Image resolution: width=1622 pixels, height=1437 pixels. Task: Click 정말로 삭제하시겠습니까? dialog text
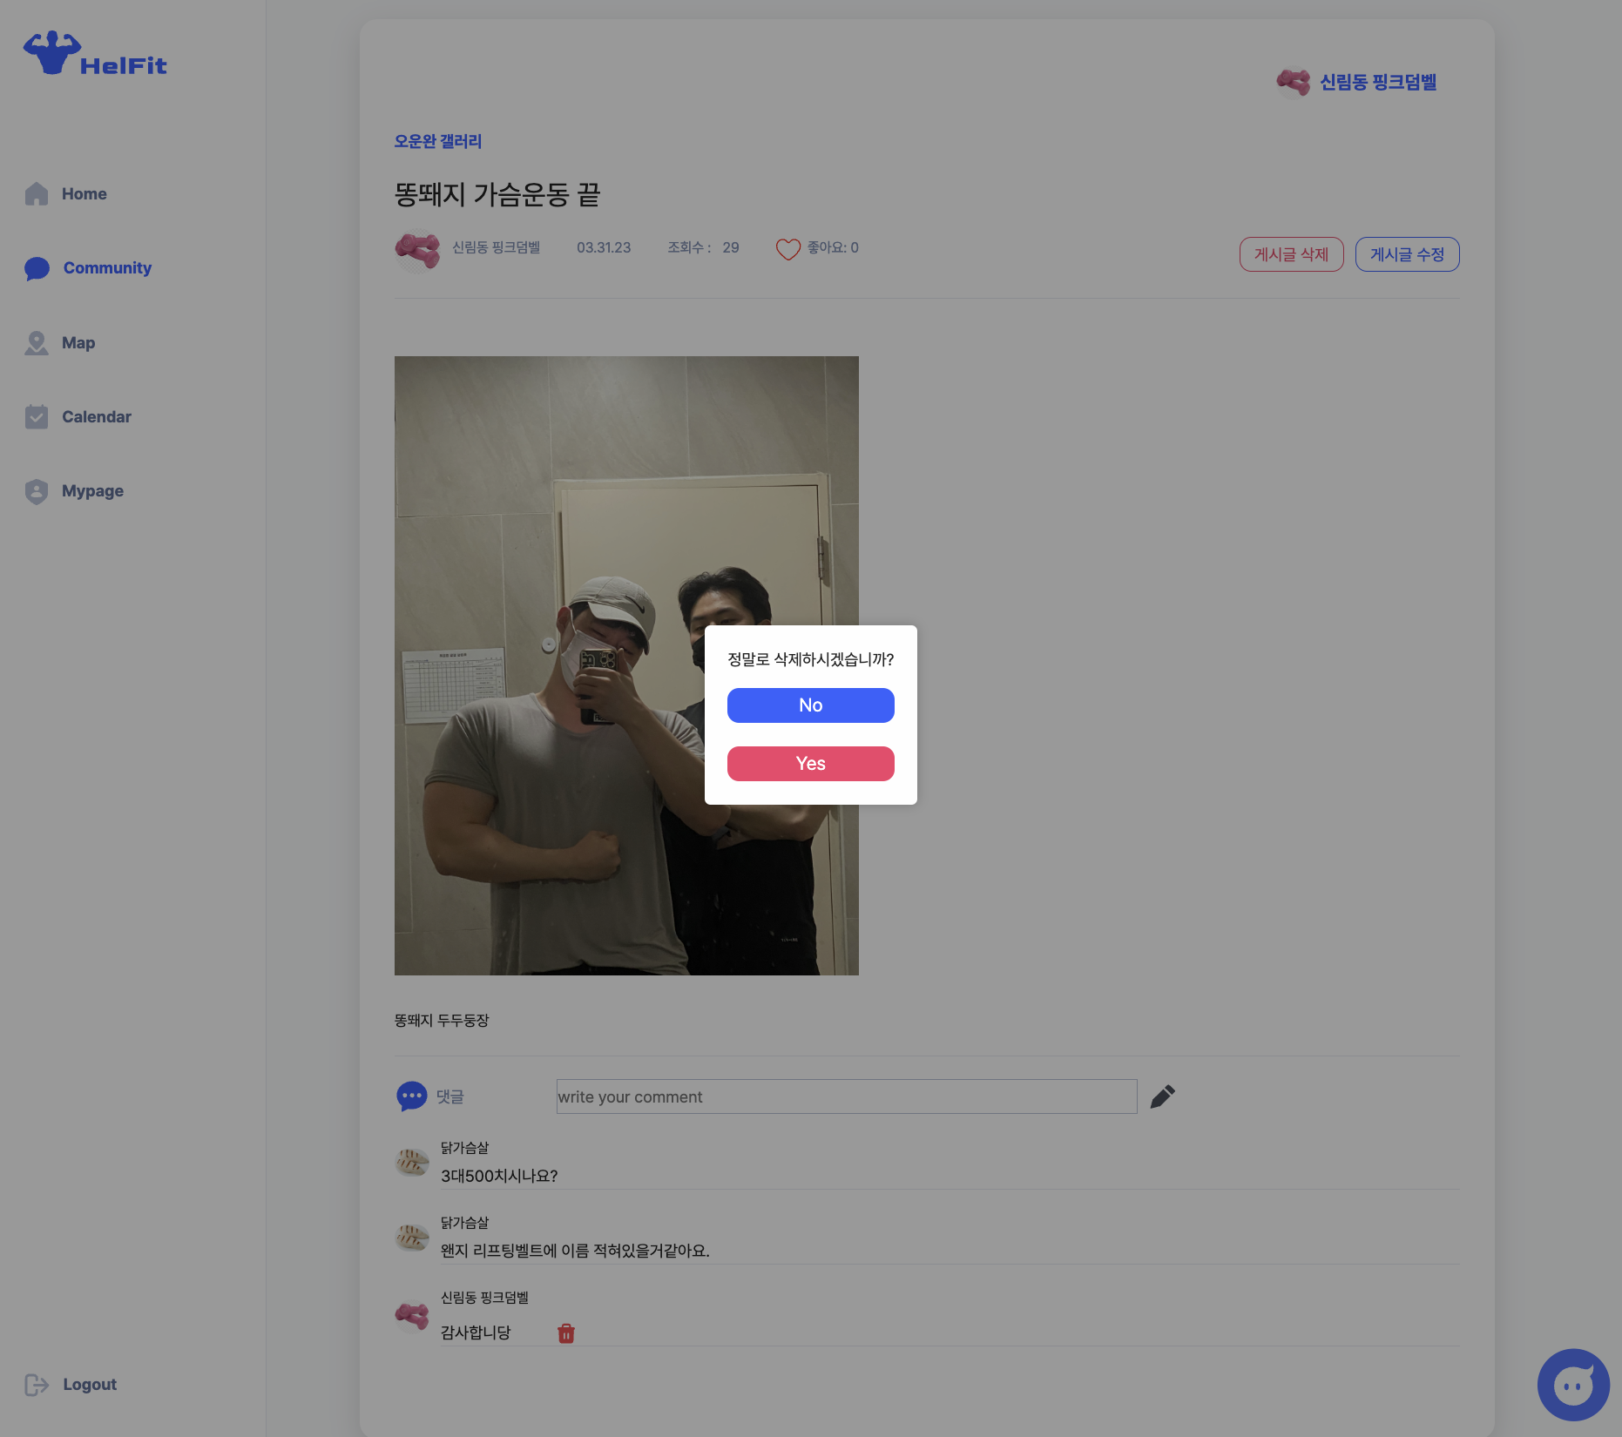coord(811,659)
